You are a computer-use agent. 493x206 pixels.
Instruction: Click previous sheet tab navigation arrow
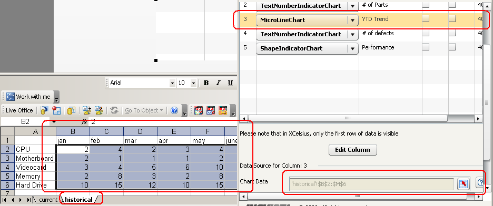tap(13, 200)
